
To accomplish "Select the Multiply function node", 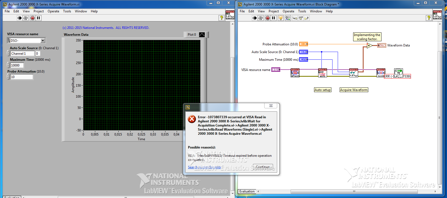I will 370,45.
